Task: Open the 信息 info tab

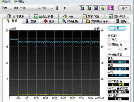Action: click(x=31, y=21)
